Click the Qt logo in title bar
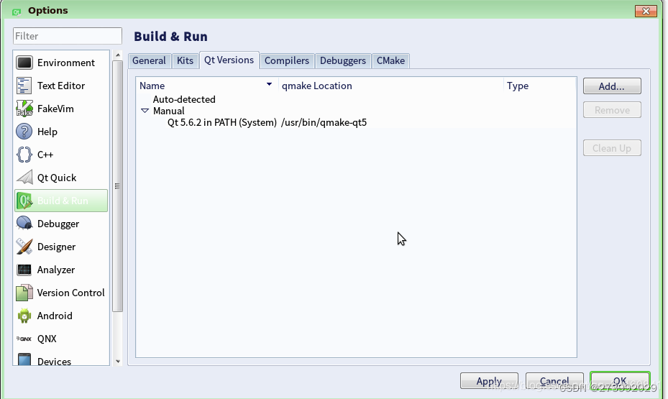The width and height of the screenshot is (668, 399). (x=17, y=11)
